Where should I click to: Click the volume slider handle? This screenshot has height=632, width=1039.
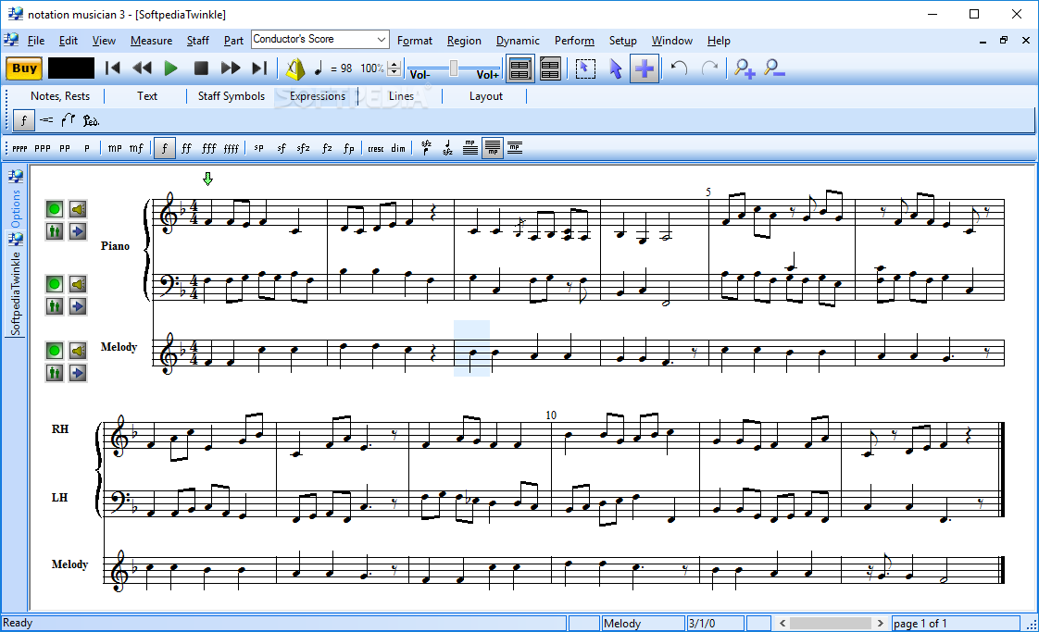click(x=453, y=68)
